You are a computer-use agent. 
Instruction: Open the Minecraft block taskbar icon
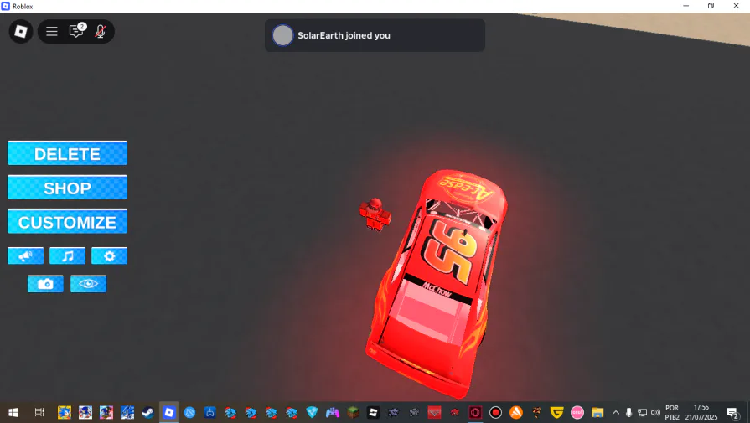353,412
